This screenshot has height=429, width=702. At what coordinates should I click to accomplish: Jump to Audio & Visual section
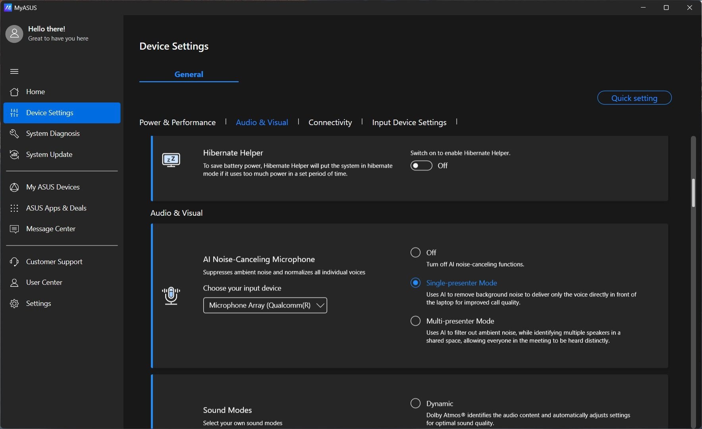[x=262, y=122]
